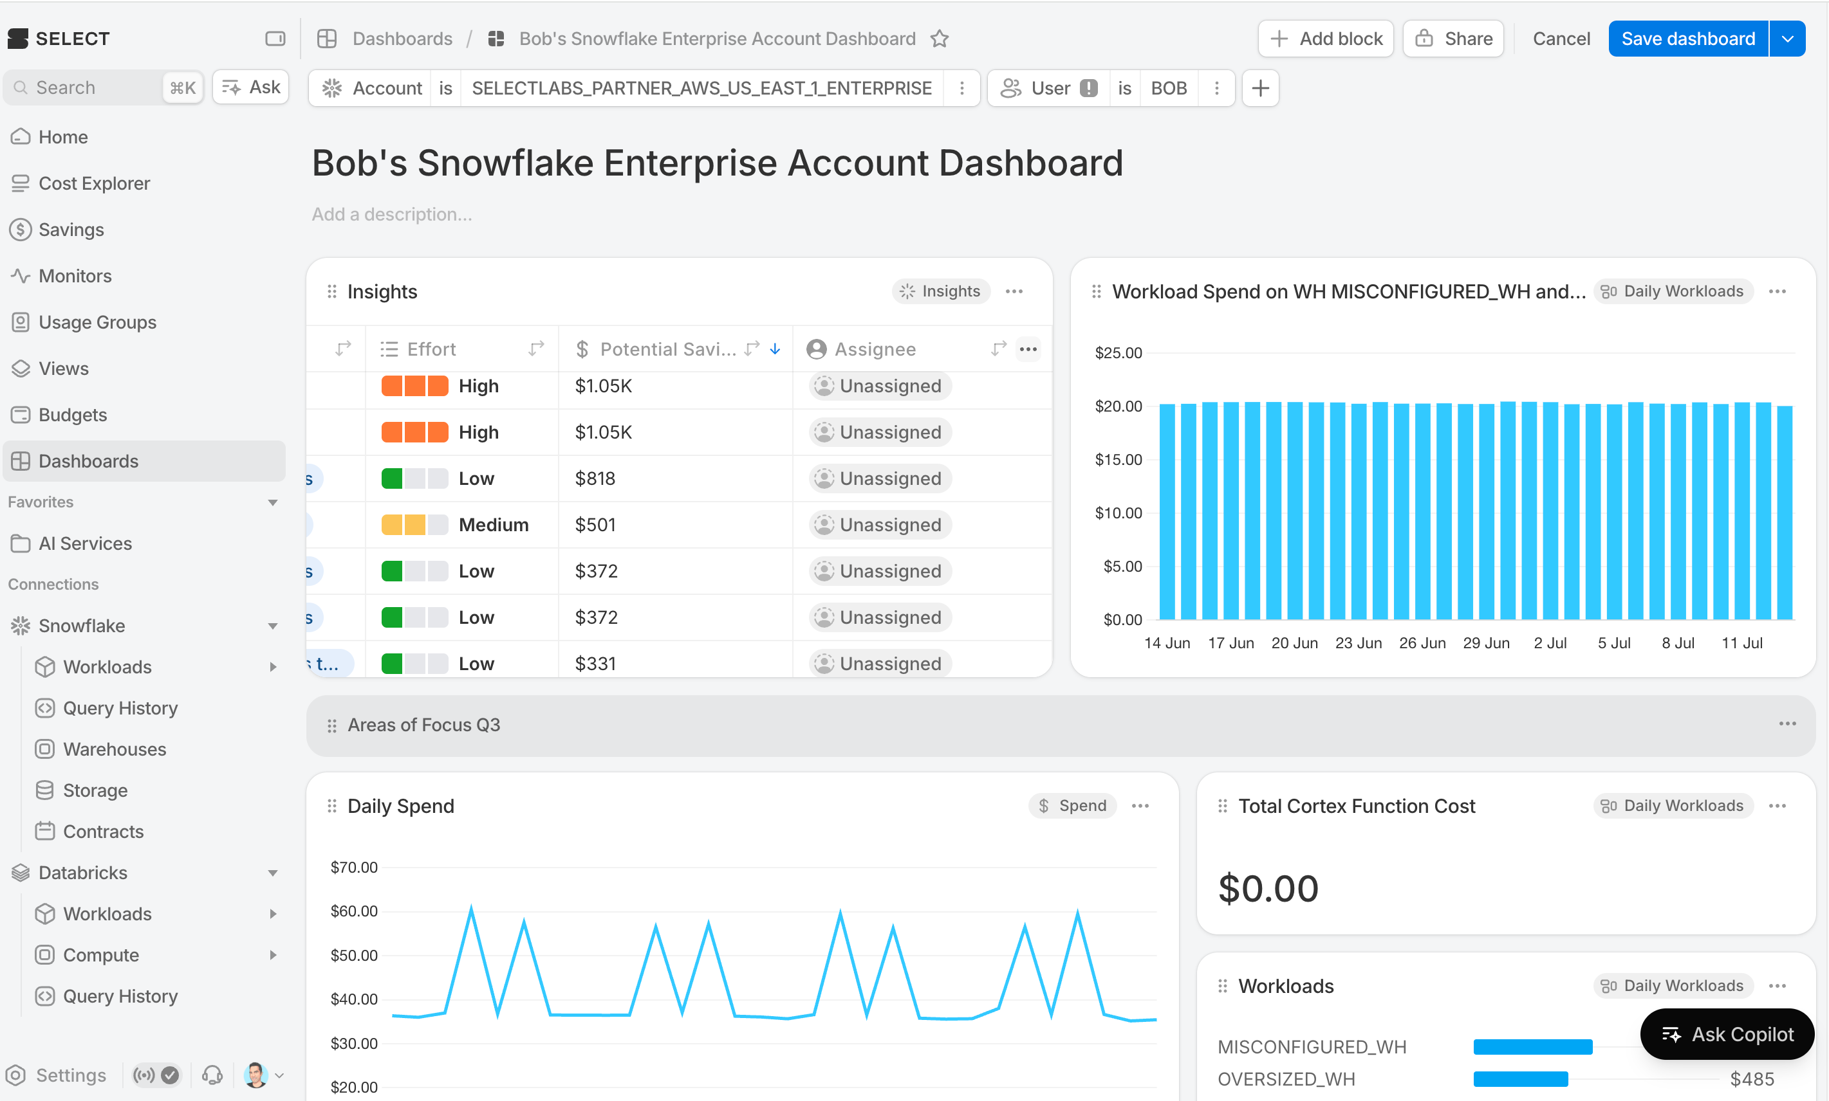Open Save dashboard dropdown arrow
The height and width of the screenshot is (1101, 1829).
[x=1787, y=39]
